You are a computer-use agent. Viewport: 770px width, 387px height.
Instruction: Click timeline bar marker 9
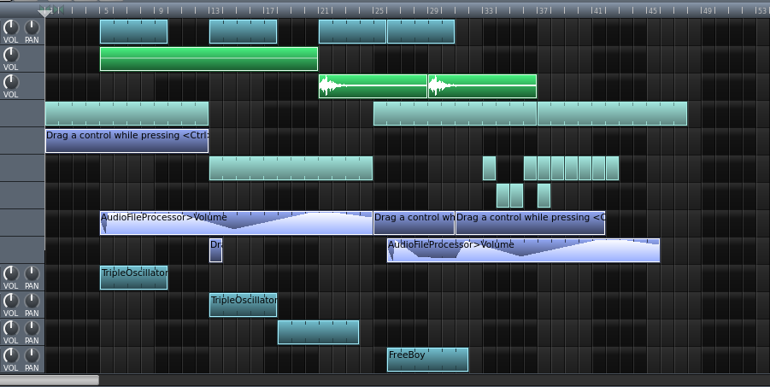[x=161, y=10]
